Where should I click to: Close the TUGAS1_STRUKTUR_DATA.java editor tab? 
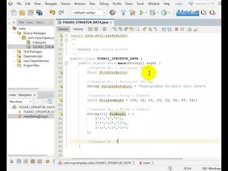pyautogui.click(x=111, y=22)
